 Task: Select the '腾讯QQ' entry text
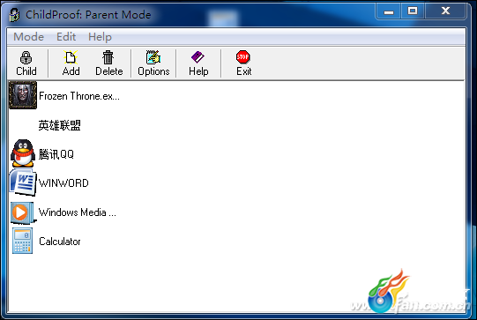tap(56, 154)
